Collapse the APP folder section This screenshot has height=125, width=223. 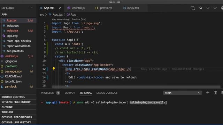18,15
